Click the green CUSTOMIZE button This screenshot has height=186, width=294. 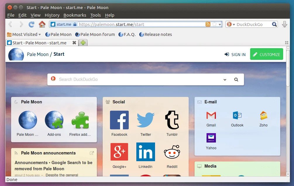pyautogui.click(x=267, y=54)
